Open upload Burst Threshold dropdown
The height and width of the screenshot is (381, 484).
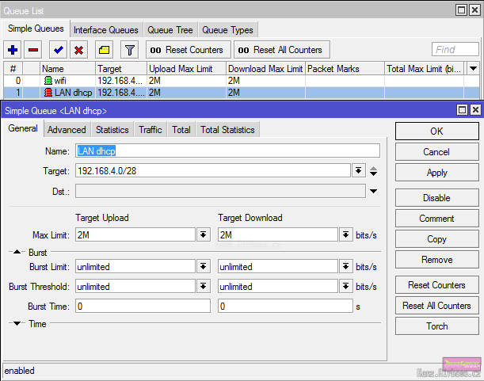coord(203,286)
